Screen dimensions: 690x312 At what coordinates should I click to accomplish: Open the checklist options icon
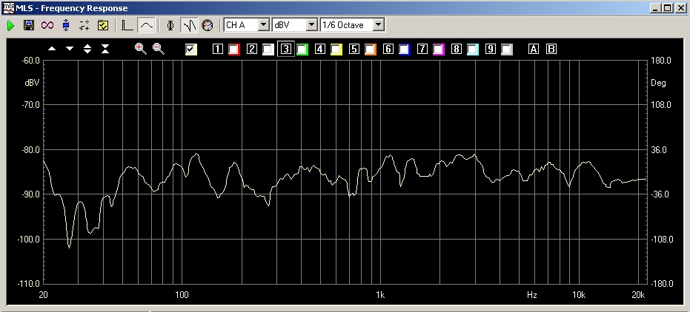click(103, 25)
